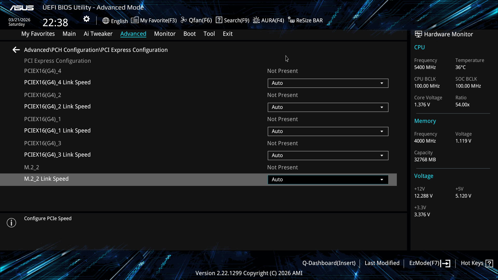Open M.2_2 Link Speed dropdown
This screenshot has height=280, width=498.
click(x=328, y=180)
